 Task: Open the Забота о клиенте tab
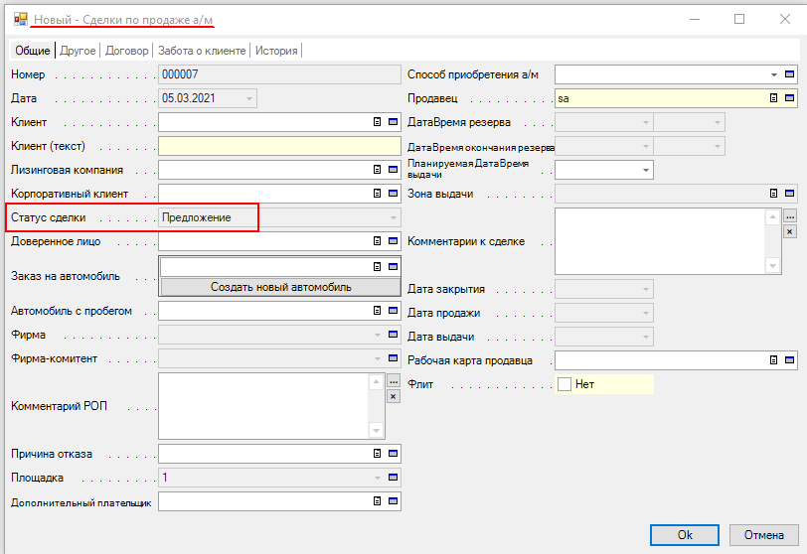point(203,50)
